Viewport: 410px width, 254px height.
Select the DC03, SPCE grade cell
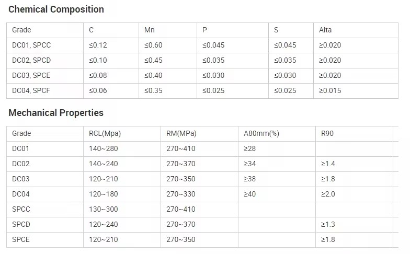(31, 75)
